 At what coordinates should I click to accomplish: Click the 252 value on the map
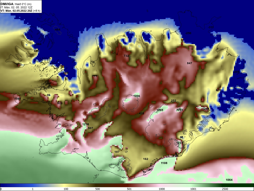(x=173, y=101)
